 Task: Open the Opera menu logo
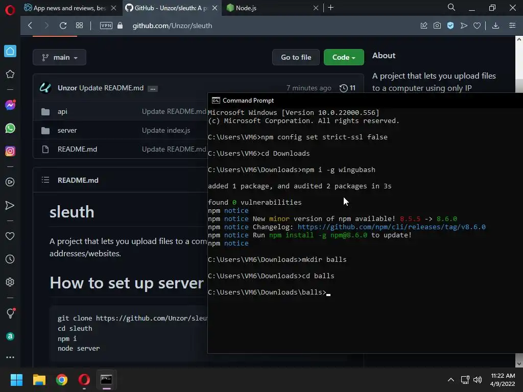point(10,10)
